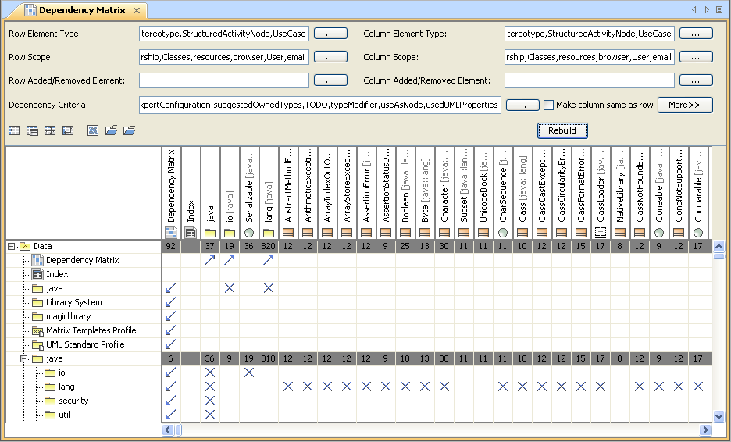This screenshot has height=442, width=731.
Task: Click the first toolbar icon with left-arrow row
Action: coord(14,130)
